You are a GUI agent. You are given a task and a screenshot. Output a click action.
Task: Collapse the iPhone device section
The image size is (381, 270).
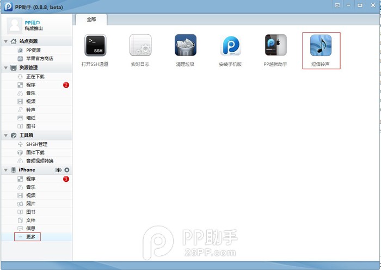point(6,170)
